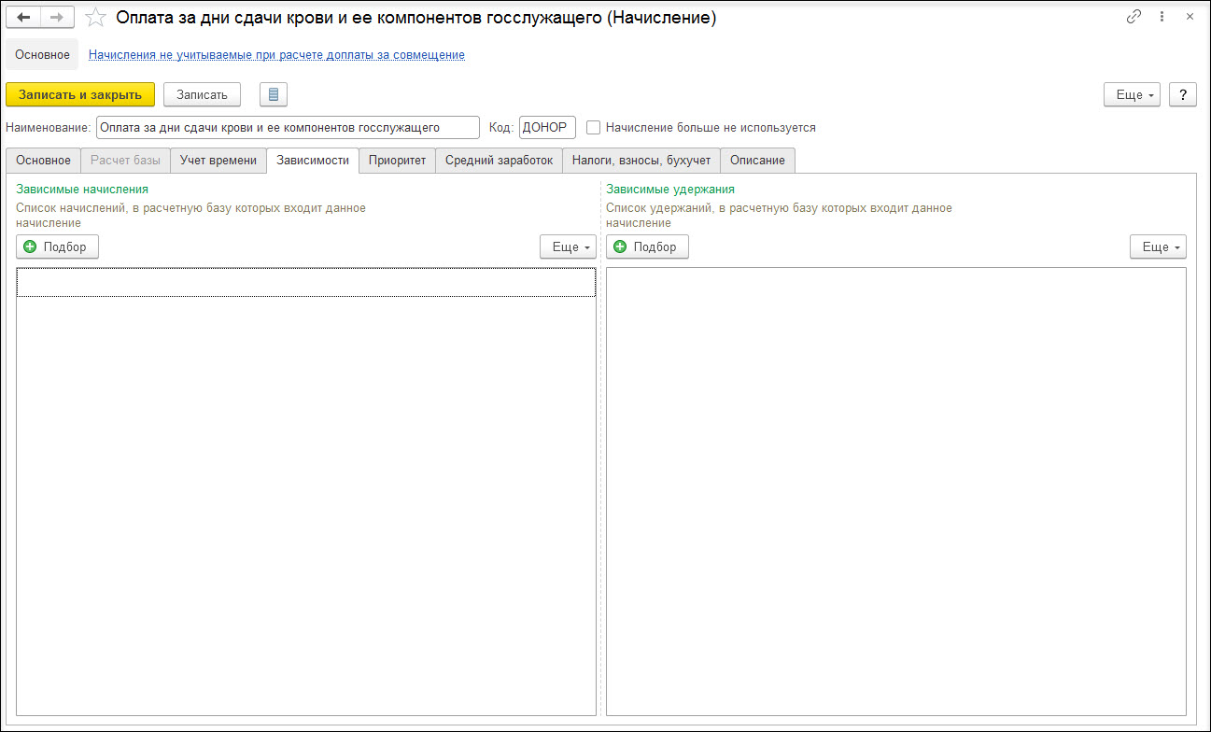
Task: Switch to the Описание tab
Action: [x=757, y=161]
